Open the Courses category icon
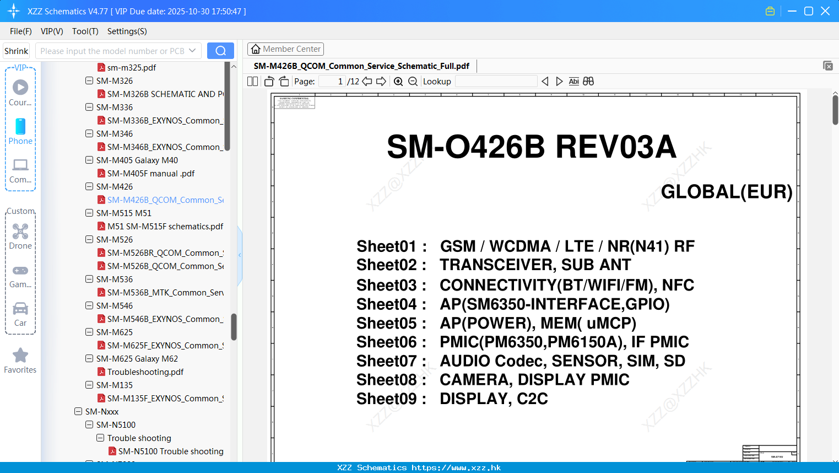This screenshot has height=473, width=839. tap(20, 87)
